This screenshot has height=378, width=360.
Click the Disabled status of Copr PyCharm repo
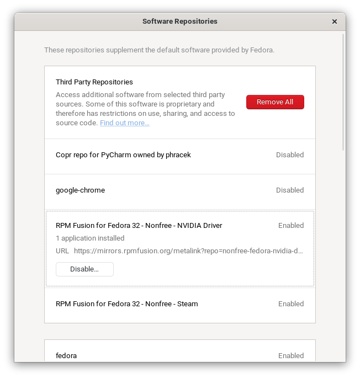point(290,155)
